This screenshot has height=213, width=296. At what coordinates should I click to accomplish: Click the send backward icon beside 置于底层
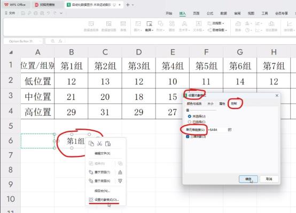(x=120, y=181)
